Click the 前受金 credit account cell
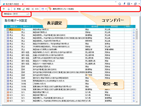The width and height of the screenshot is (141, 106). click(114, 44)
